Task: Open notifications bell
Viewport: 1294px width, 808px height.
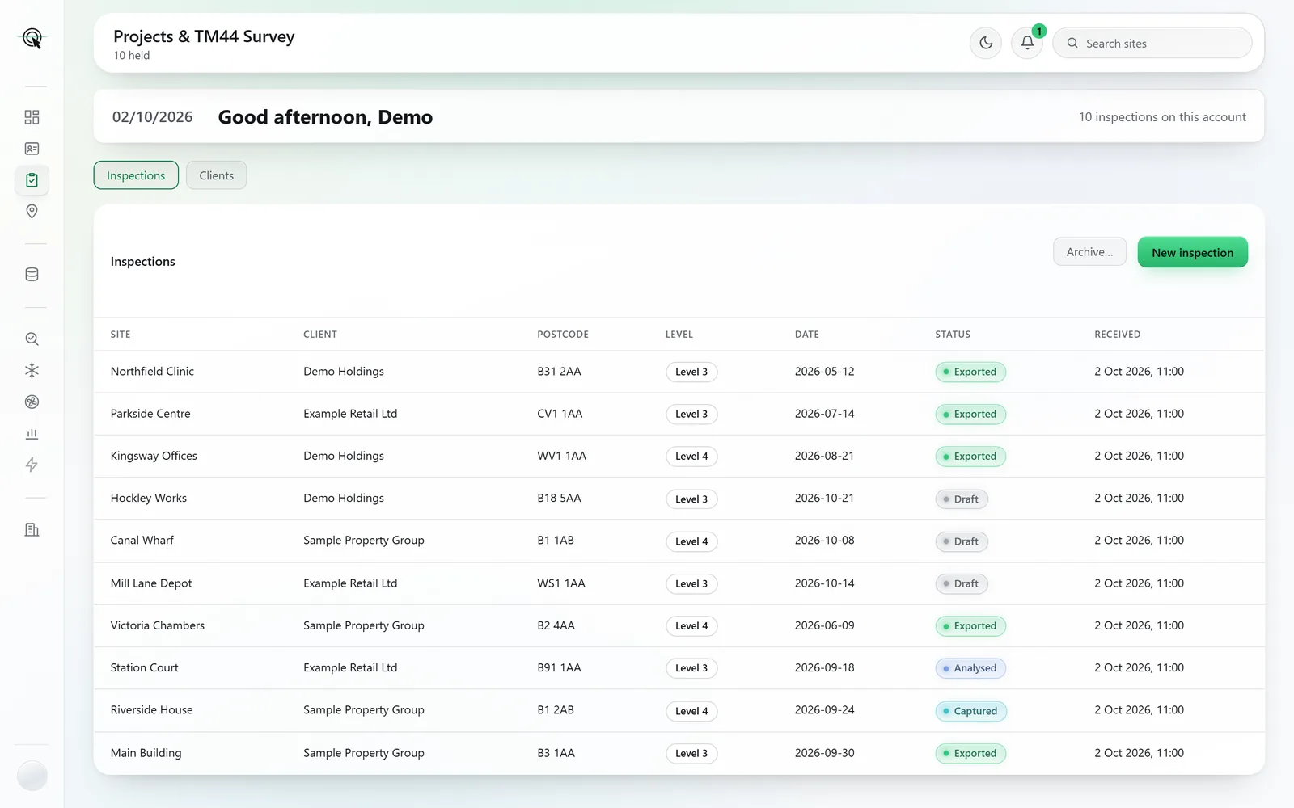Action: point(1027,43)
